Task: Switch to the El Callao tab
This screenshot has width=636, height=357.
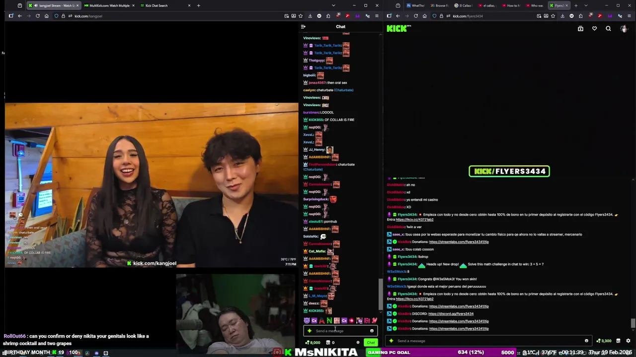Action: [x=463, y=5]
